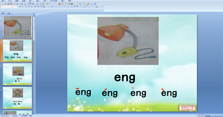Viewport: 223px width, 117px height.
Task: Click the Print icon in toolbar
Action: 22,4
